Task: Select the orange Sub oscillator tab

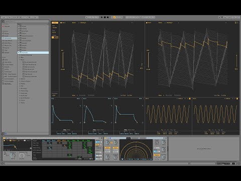Action: point(55,23)
